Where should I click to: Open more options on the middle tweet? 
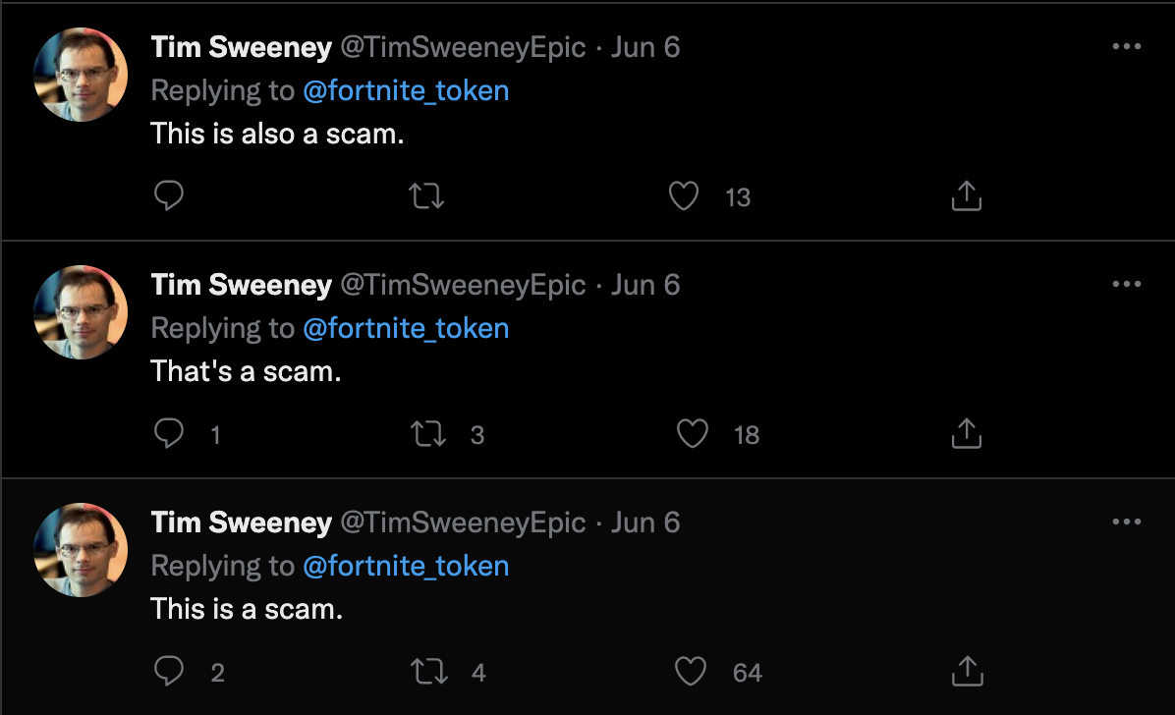[1126, 284]
